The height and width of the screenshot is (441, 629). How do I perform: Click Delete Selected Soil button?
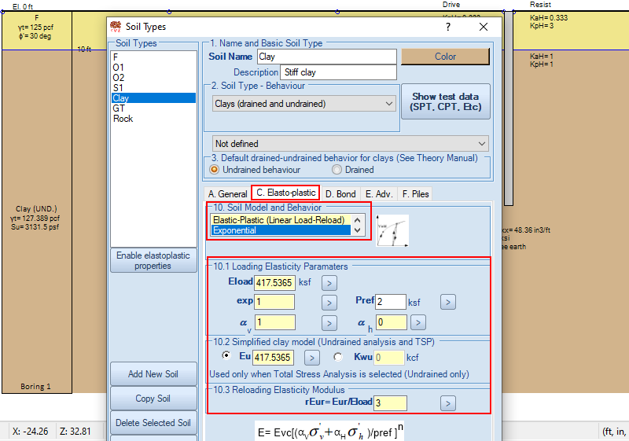pyautogui.click(x=153, y=423)
